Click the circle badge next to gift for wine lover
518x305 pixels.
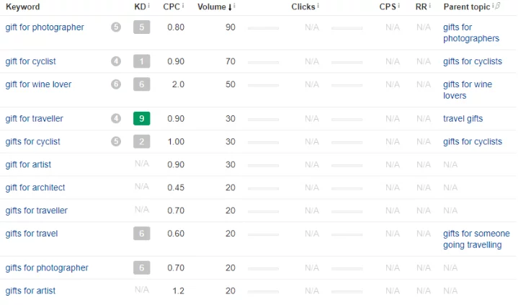pos(116,84)
